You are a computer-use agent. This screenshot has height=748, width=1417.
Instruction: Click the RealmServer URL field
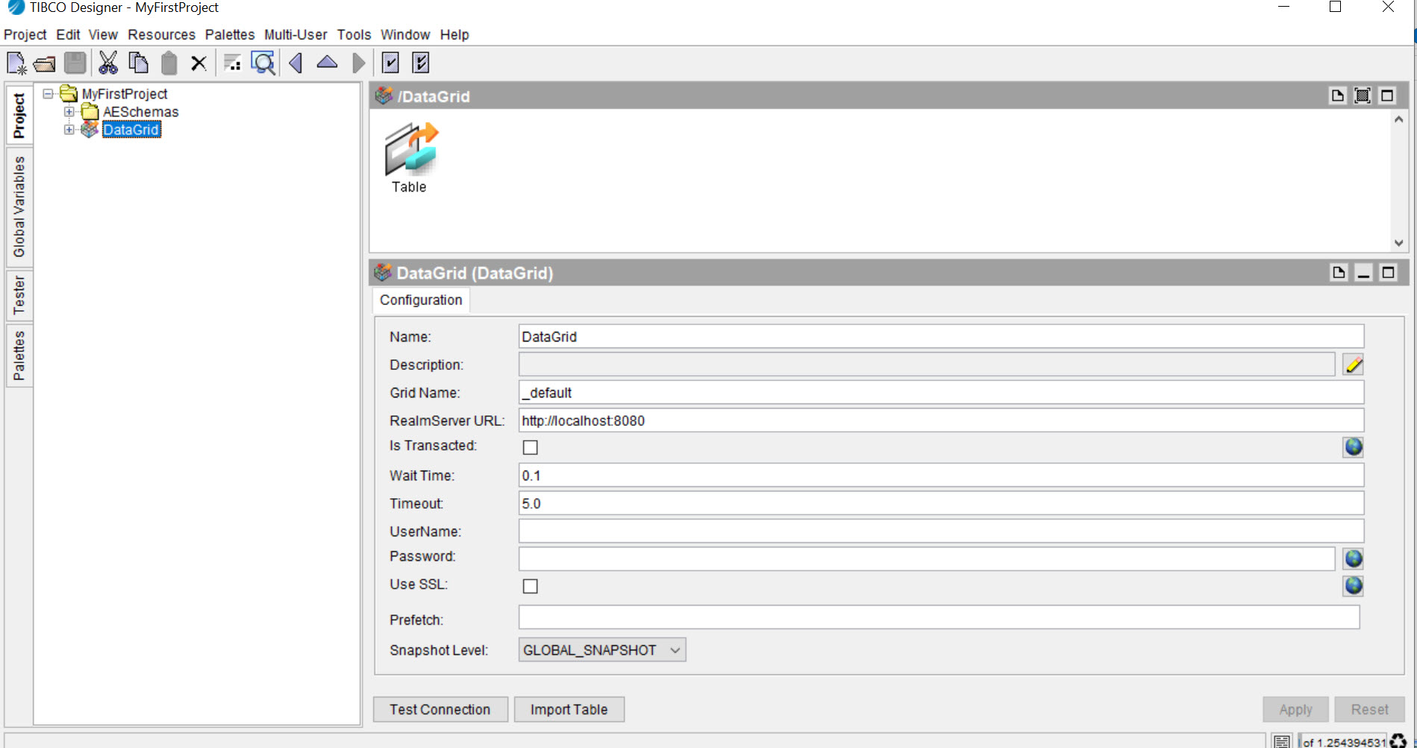[941, 421]
